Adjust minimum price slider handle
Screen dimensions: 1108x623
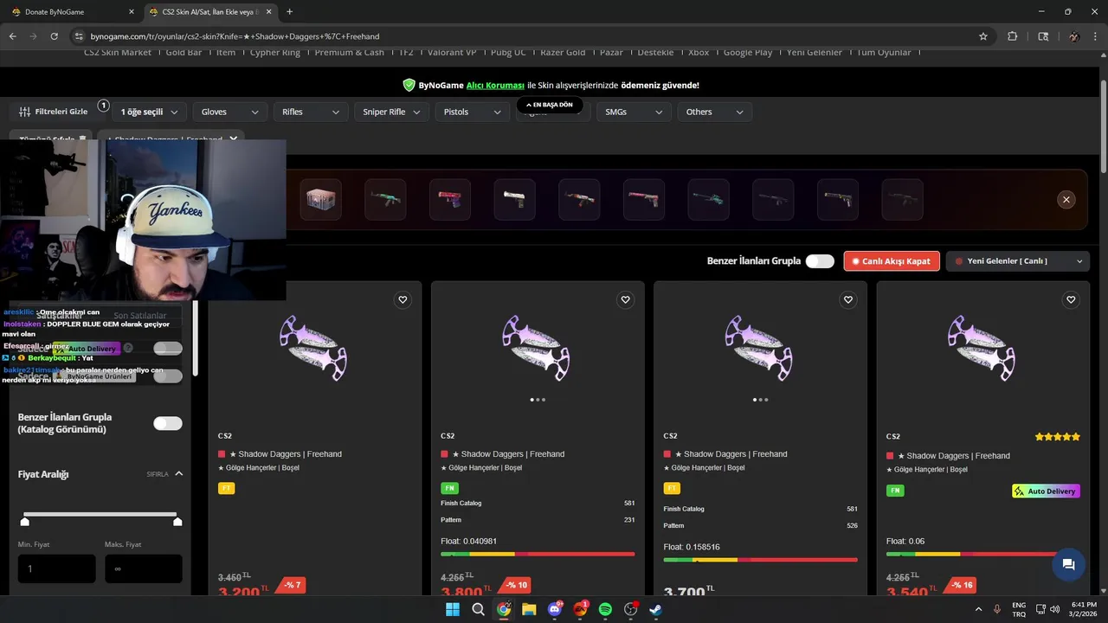pyautogui.click(x=25, y=522)
